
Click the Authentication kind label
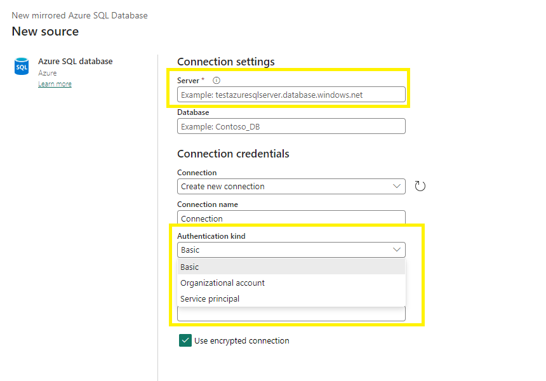211,236
